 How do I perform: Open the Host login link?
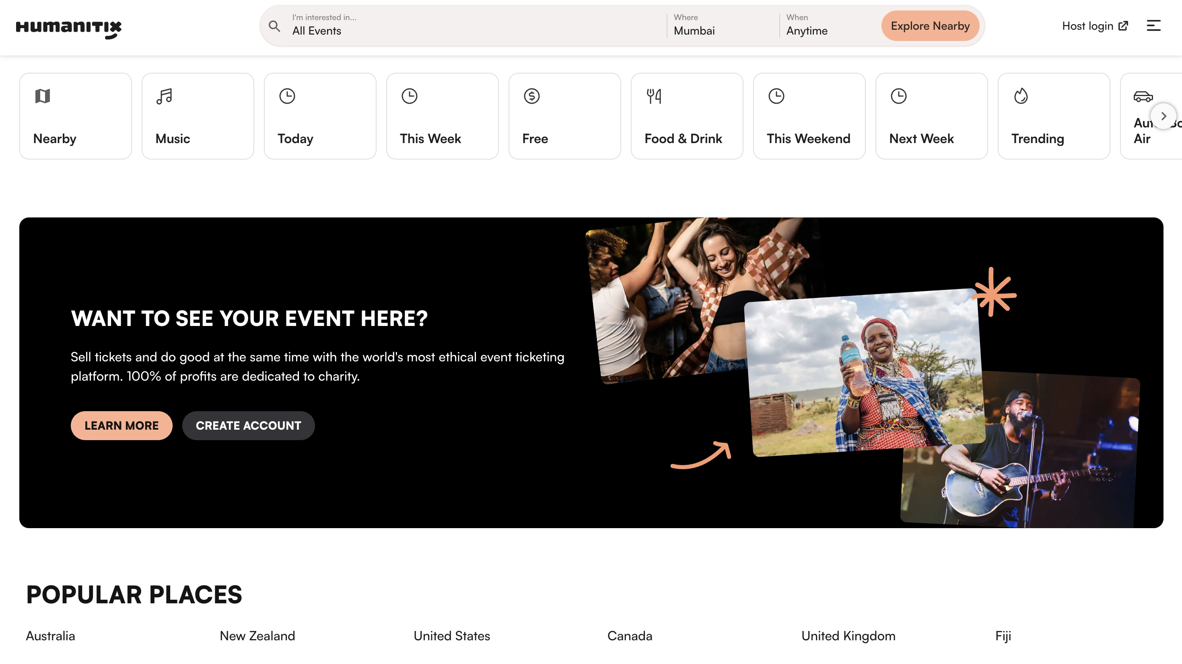(x=1094, y=26)
